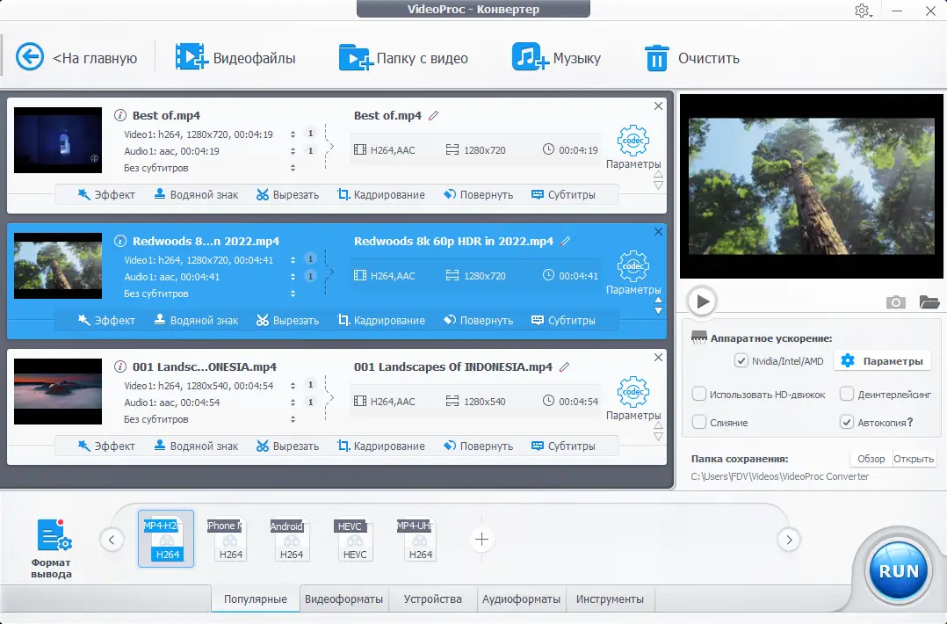
Task: Rename 001 Landscapes output with pencil icon
Action: tap(564, 366)
